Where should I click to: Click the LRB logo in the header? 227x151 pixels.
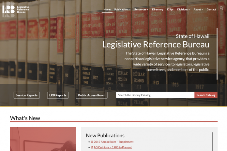point(8,9)
